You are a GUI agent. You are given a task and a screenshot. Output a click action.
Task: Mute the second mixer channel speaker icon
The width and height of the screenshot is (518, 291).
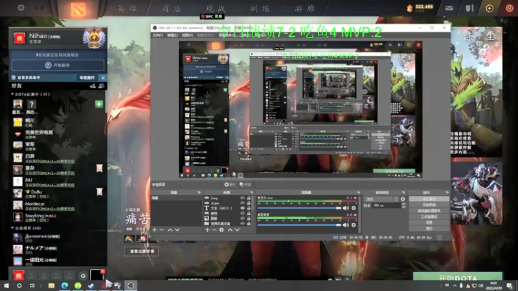[346, 225]
